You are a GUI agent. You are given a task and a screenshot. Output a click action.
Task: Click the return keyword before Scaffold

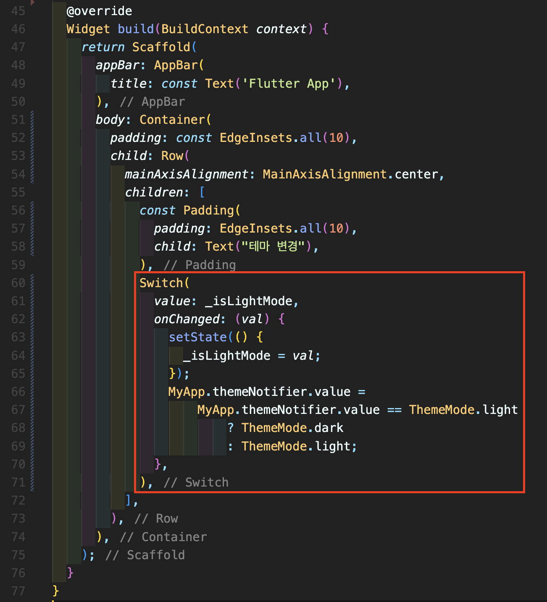click(x=103, y=47)
